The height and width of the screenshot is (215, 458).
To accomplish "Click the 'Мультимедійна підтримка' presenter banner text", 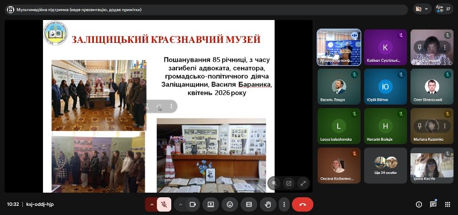I will 79,10.
